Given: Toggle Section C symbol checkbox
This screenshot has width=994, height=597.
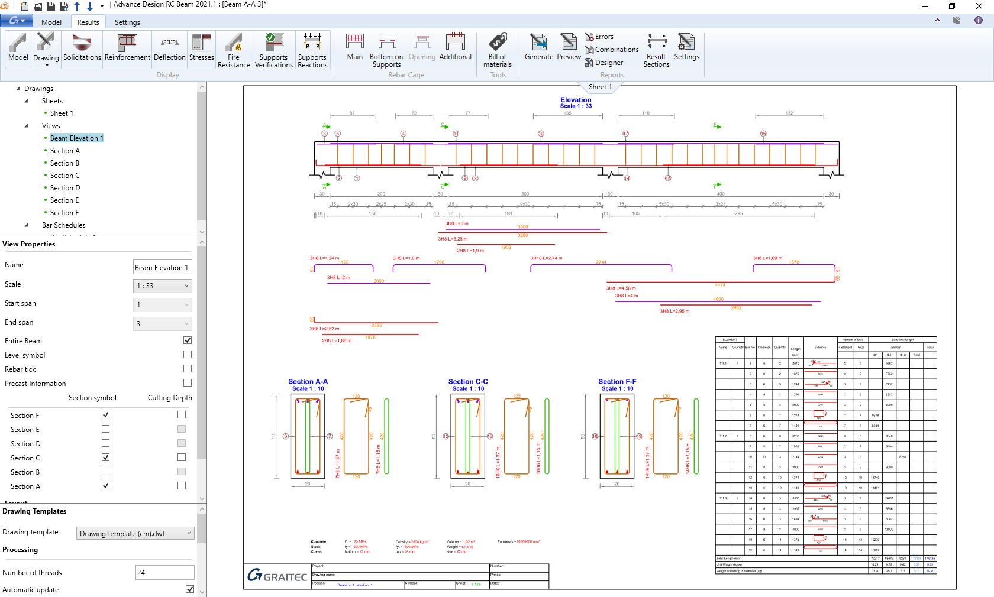Looking at the screenshot, I should [x=105, y=458].
